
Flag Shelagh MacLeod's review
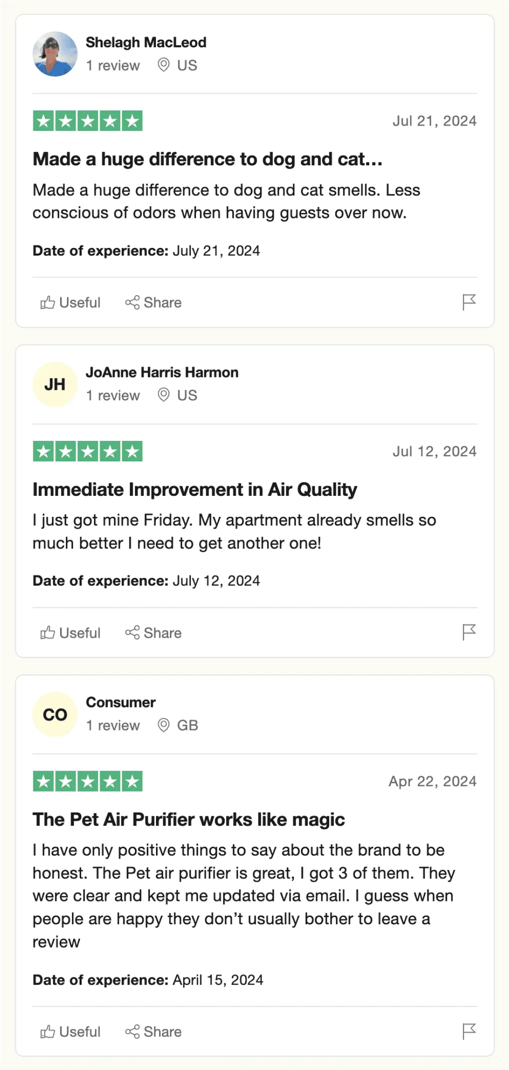[x=469, y=302]
